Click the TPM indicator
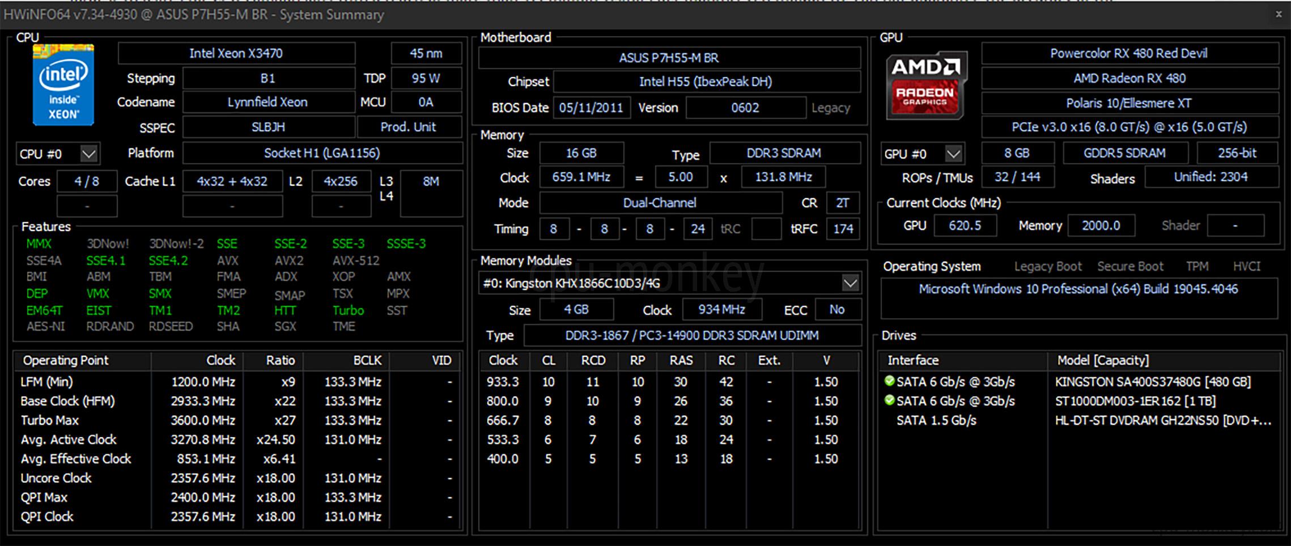Screen dimensions: 1291x546 tap(1197, 266)
